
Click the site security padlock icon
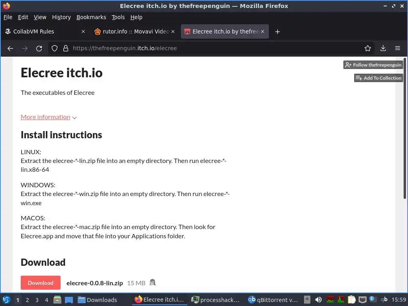(x=66, y=48)
